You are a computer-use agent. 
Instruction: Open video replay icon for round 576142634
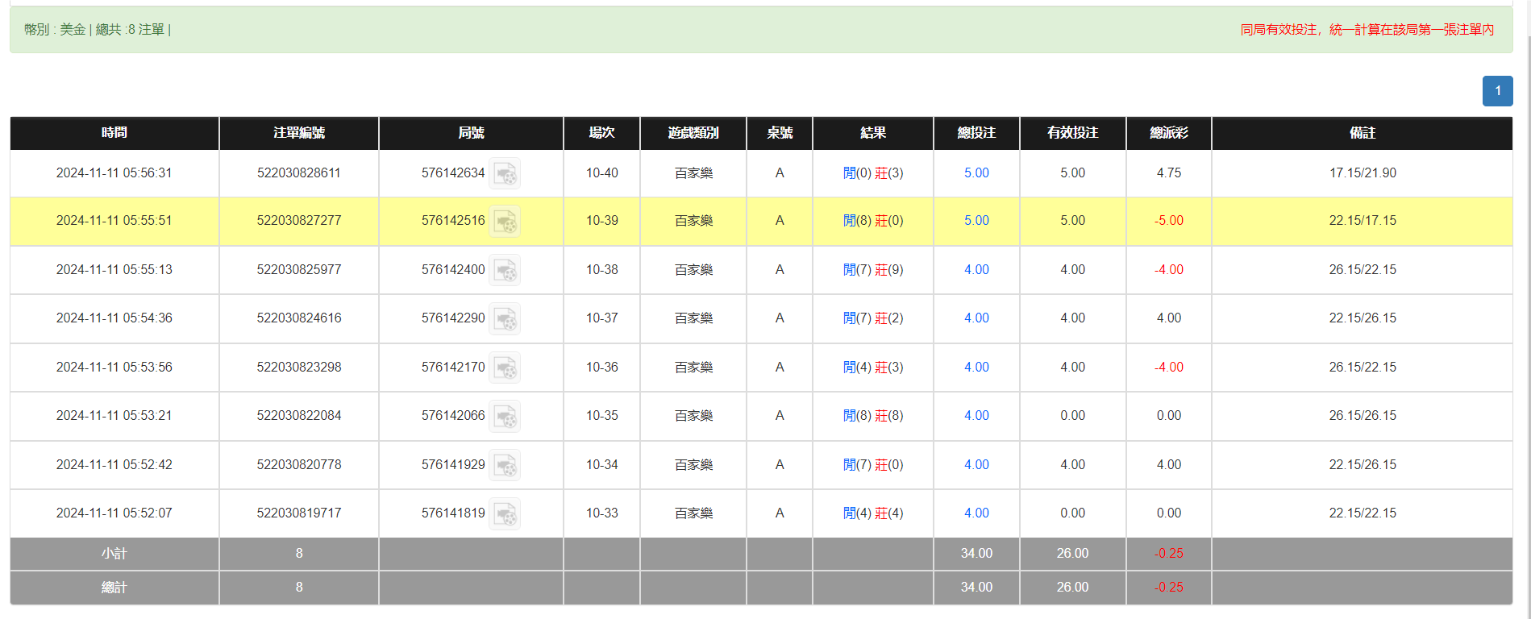(505, 173)
